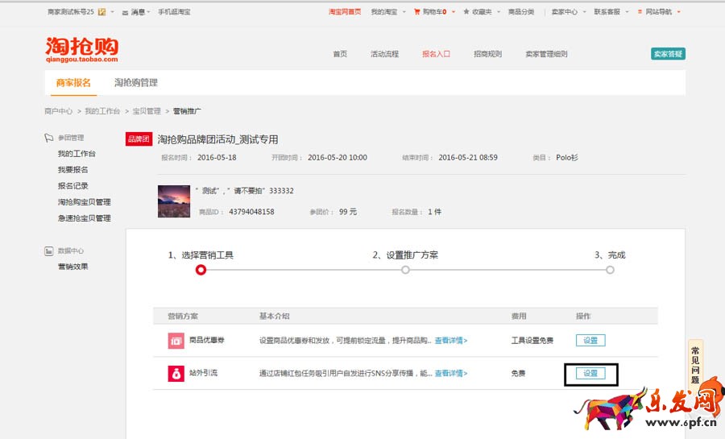The height and width of the screenshot is (439, 725).
Task: Click the 数据中心 chart icon in sidebar
Action: click(x=49, y=251)
